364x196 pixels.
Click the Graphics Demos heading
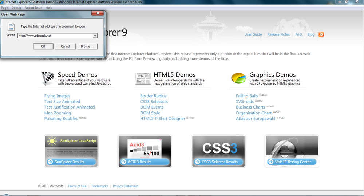pos(273,75)
